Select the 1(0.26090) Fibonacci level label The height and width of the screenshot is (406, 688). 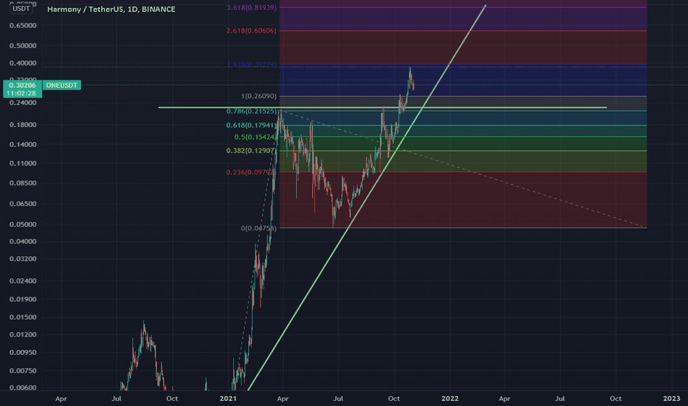[x=259, y=96]
